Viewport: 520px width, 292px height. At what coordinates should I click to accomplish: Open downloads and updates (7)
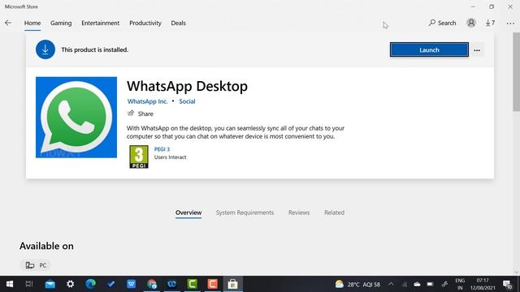click(490, 23)
